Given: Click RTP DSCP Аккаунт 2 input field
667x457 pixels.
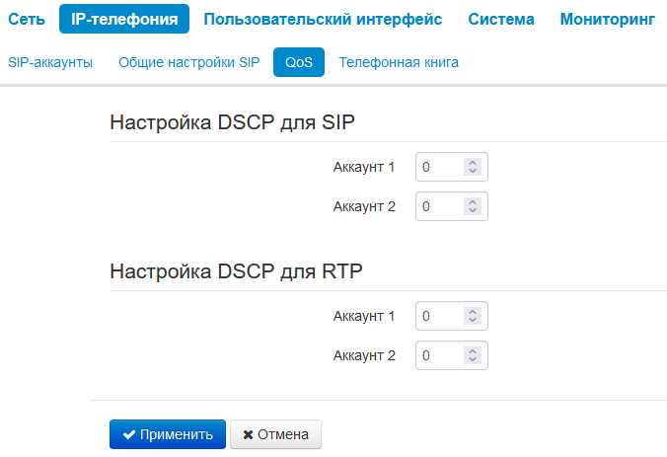Looking at the screenshot, I should click(x=440, y=355).
